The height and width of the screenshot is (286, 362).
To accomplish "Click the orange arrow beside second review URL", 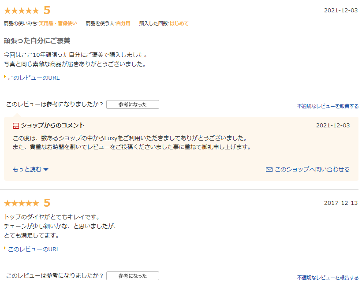I will click(5, 248).
